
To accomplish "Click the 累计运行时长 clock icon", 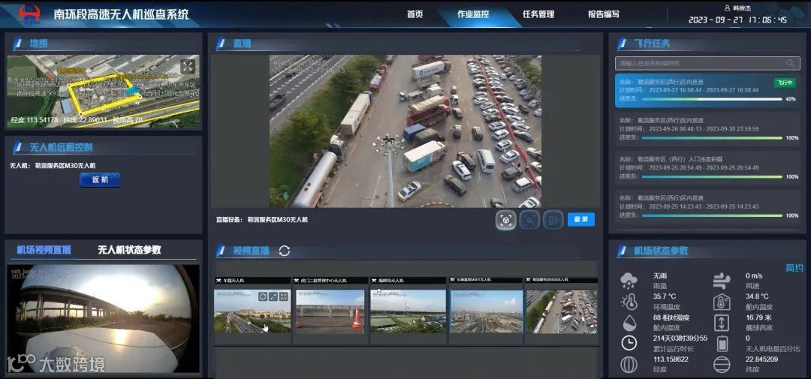I will pyautogui.click(x=629, y=343).
